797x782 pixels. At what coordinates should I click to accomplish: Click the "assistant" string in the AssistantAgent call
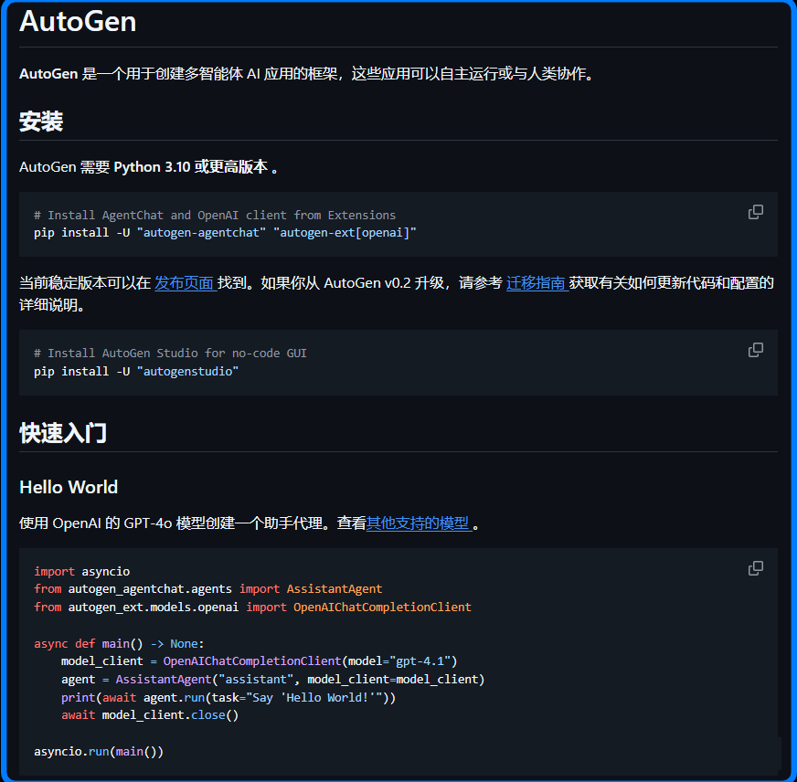click(256, 680)
